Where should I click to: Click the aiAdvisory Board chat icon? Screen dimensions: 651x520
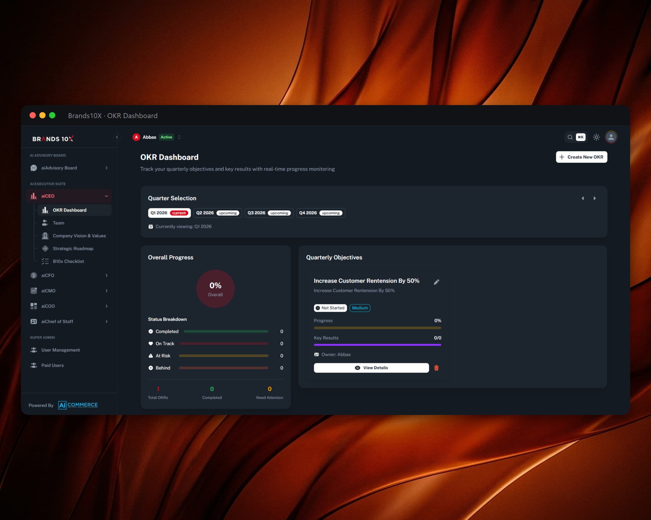tap(34, 168)
